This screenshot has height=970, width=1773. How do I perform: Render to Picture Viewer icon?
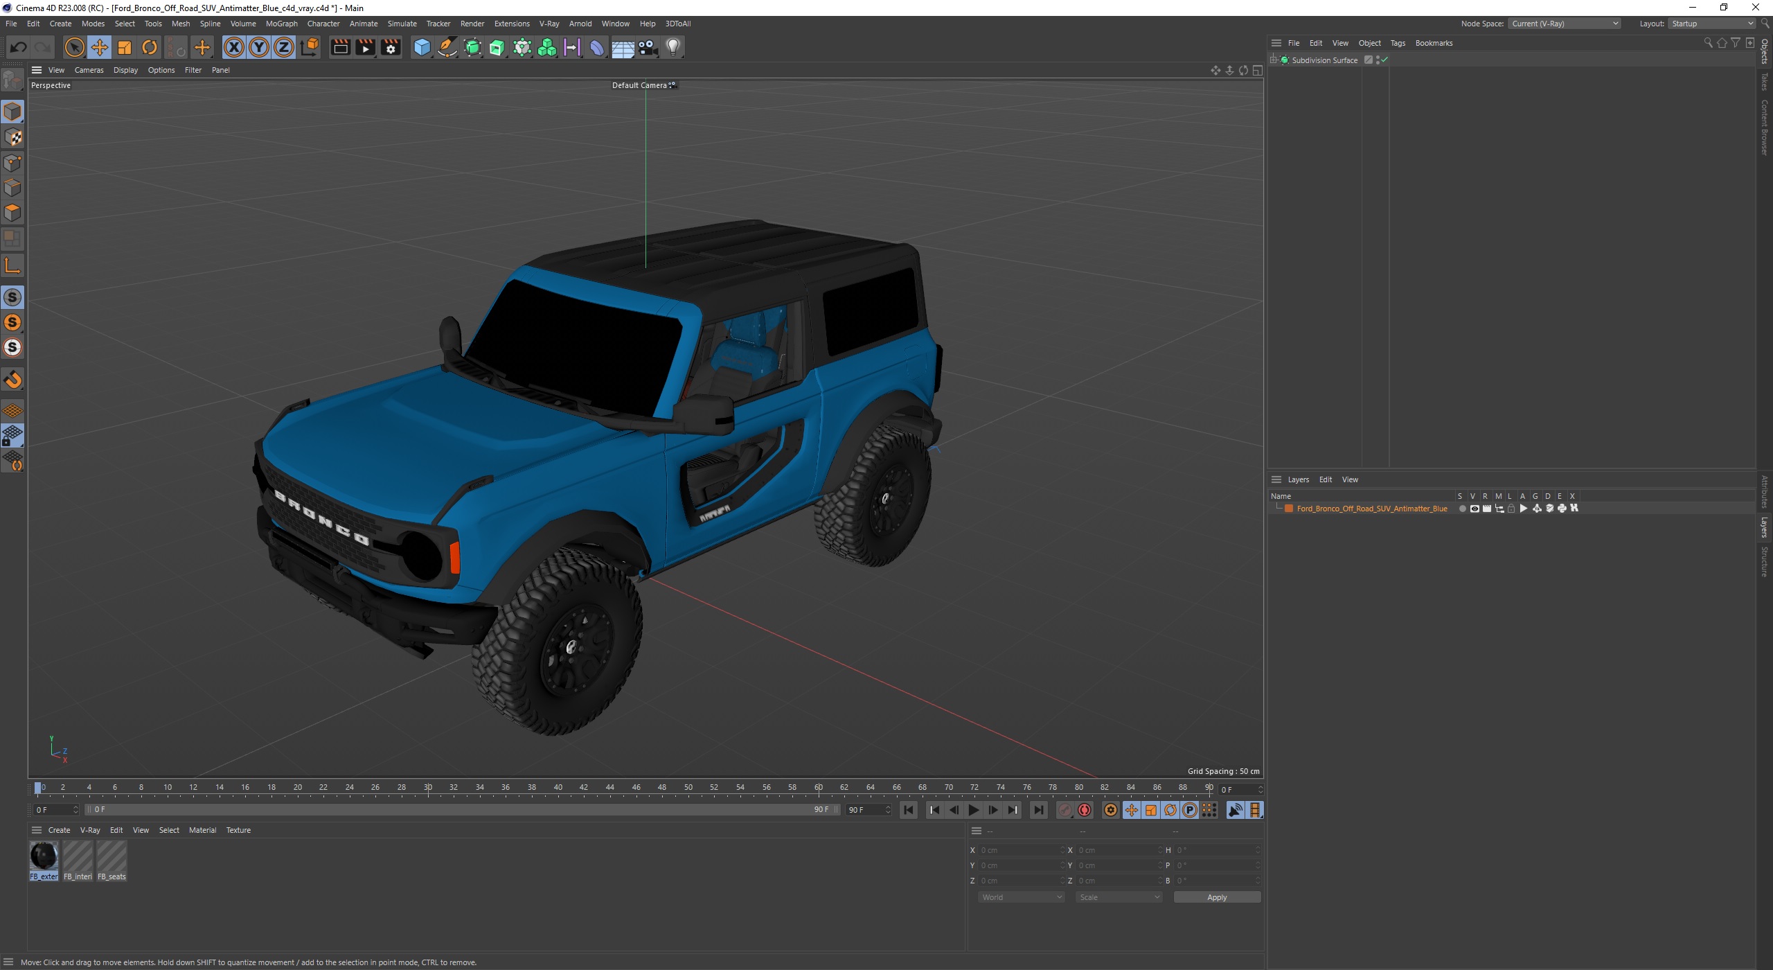pyautogui.click(x=365, y=47)
